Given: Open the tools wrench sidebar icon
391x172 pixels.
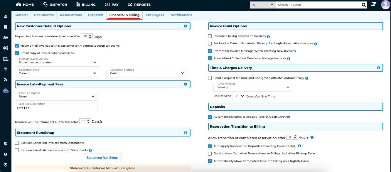Looking at the screenshot, I should point(6,80).
